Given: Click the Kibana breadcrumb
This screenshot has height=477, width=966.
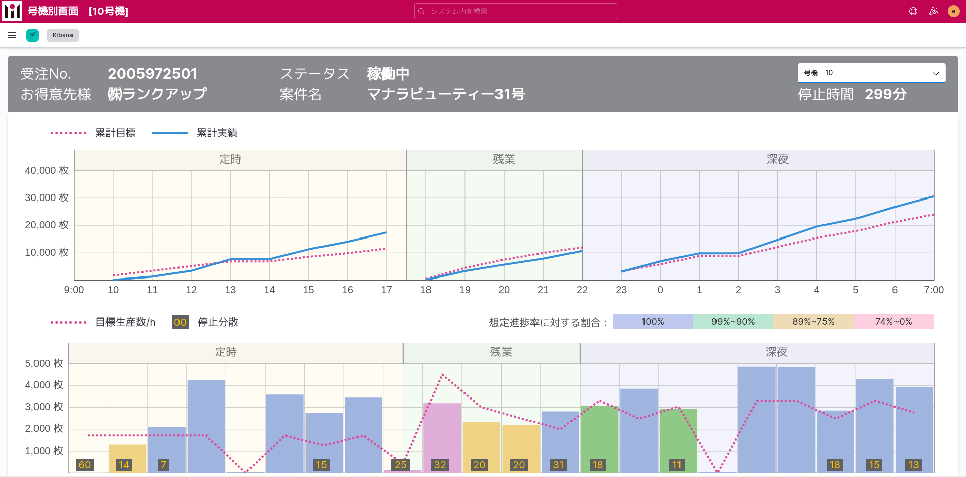Looking at the screenshot, I should [63, 35].
